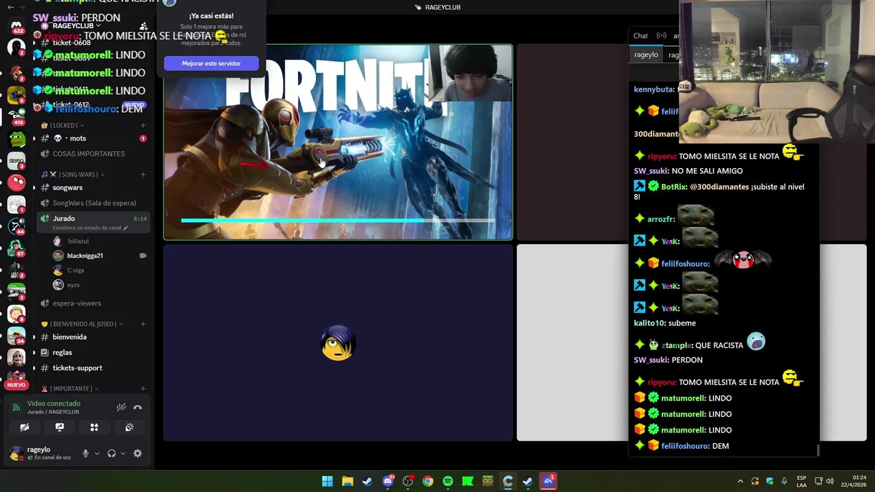Viewport: 875px width, 492px height.
Task: Deafen audio with the headphones icon
Action: (111, 453)
